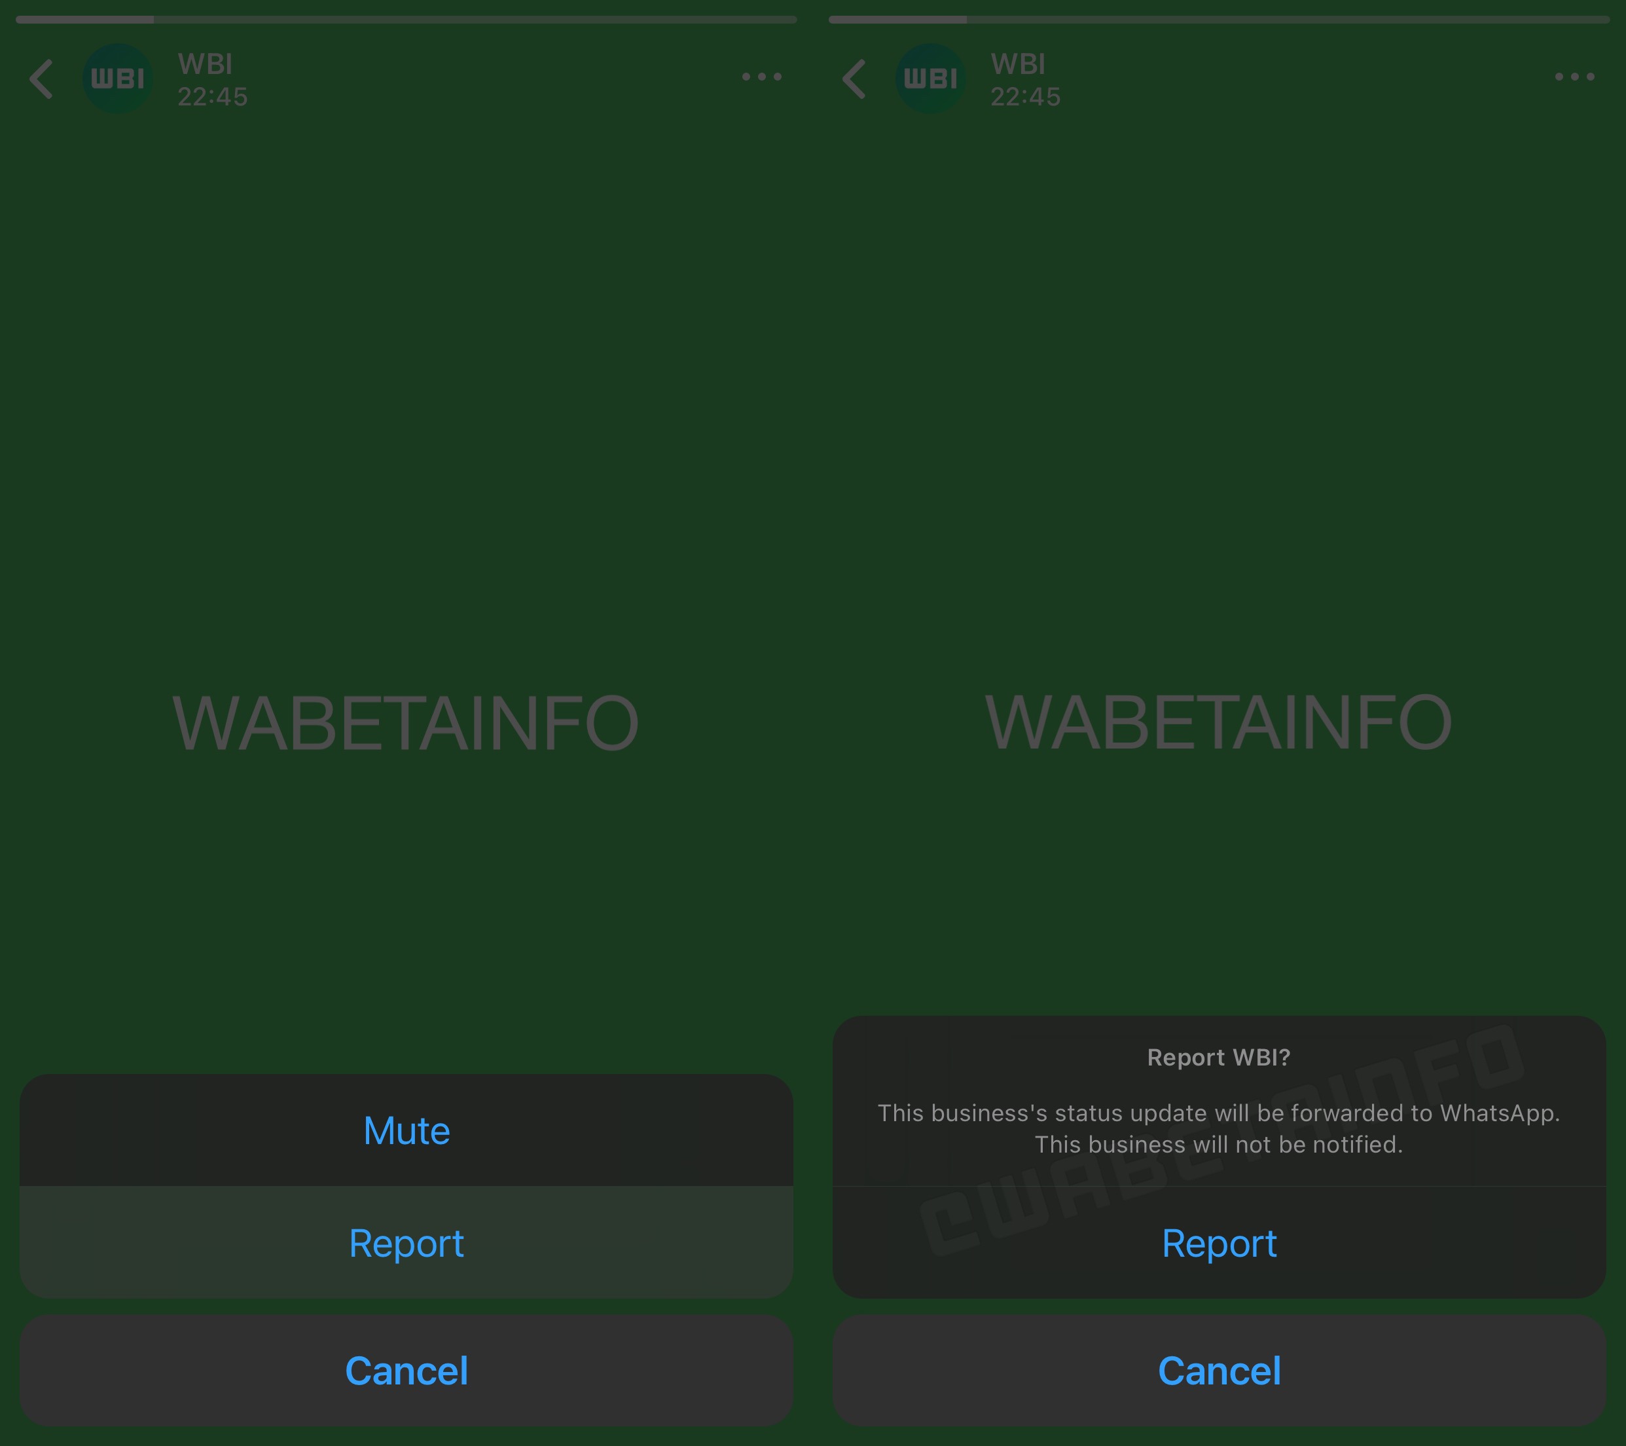Confirm Report in the Report WBI dialog
The width and height of the screenshot is (1626, 1446).
point(1219,1243)
